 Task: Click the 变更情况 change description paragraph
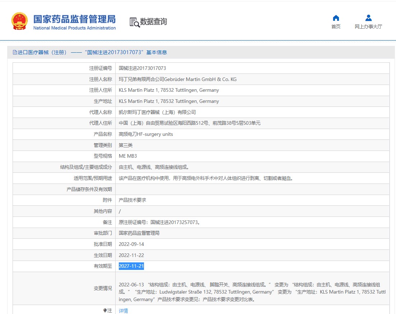pos(252,292)
